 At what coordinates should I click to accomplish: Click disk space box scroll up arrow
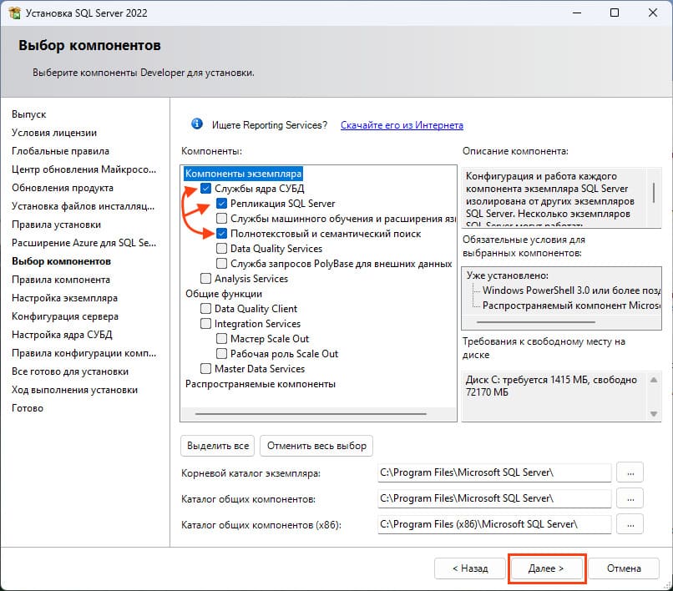pos(654,380)
